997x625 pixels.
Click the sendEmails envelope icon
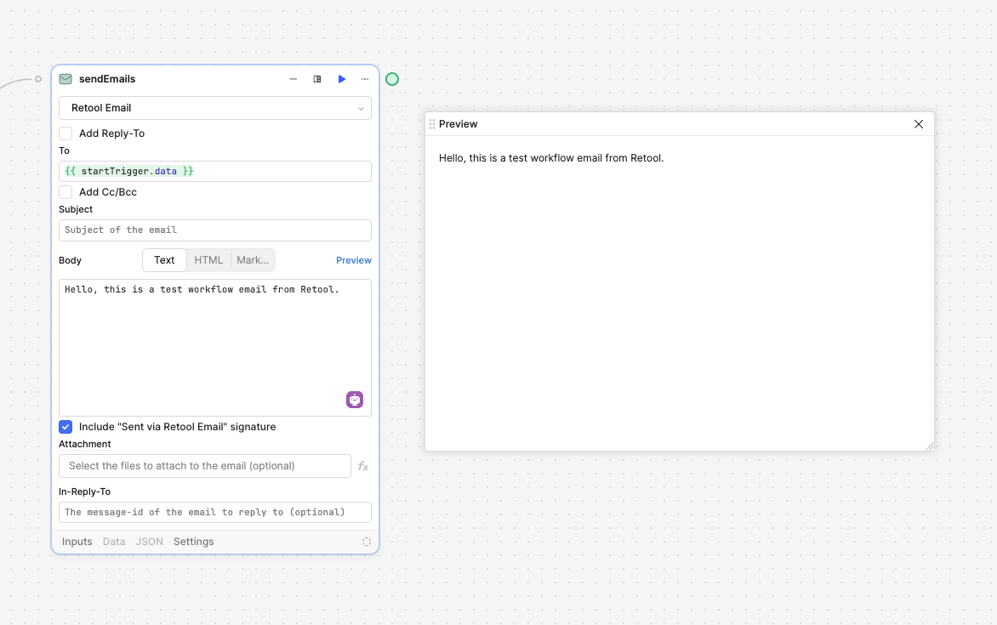tap(66, 79)
